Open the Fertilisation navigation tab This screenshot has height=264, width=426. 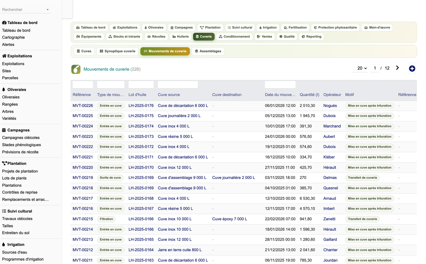(295, 27)
